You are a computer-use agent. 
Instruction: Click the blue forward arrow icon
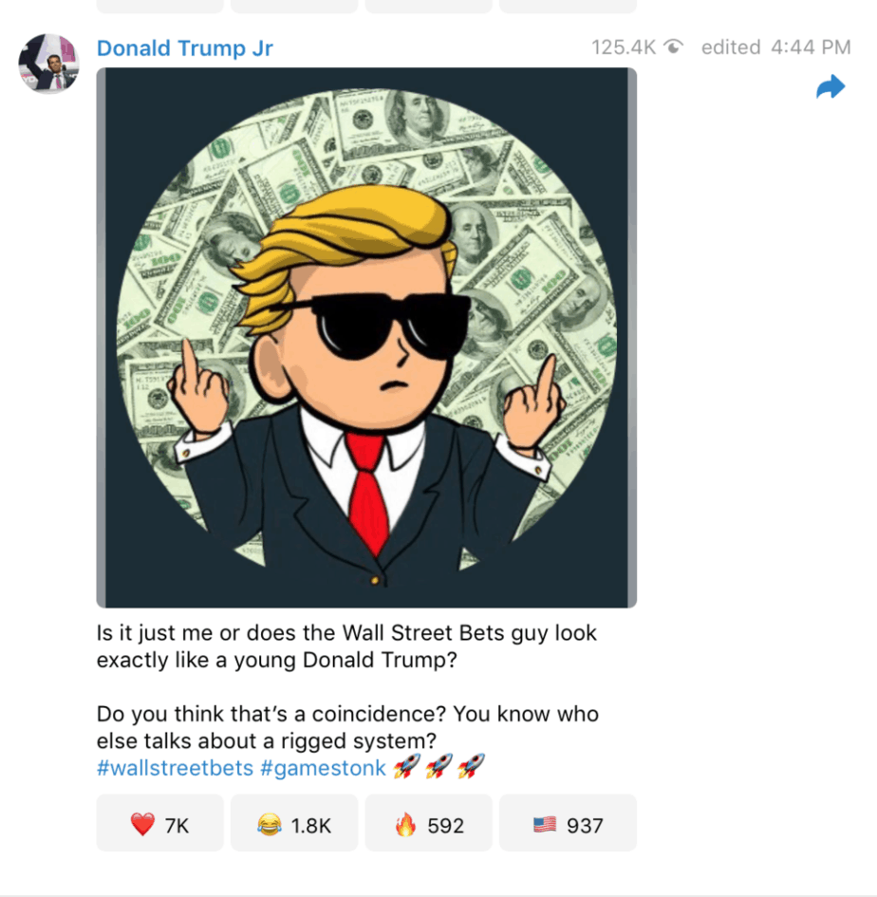(x=830, y=87)
